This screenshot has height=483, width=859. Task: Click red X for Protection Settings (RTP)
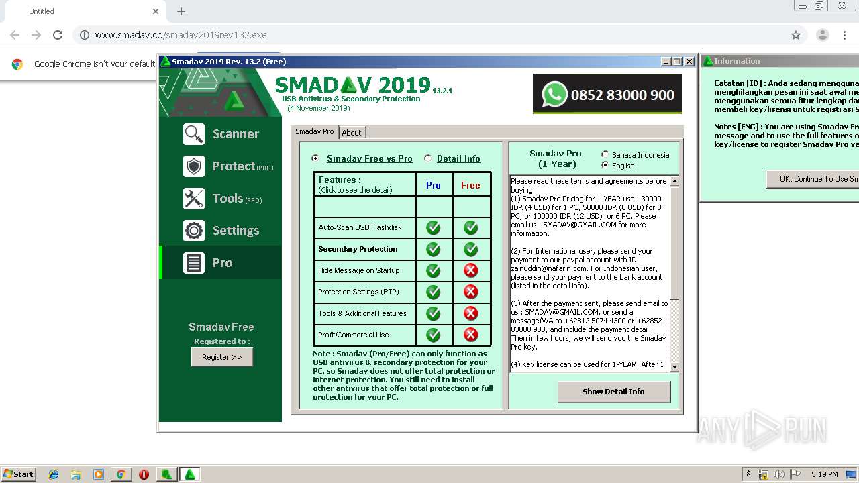click(x=471, y=292)
